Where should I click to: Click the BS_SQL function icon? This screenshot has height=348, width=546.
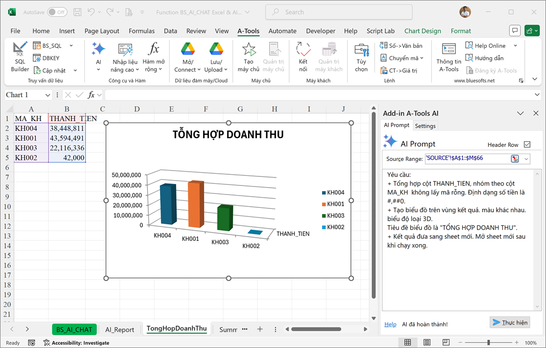[x=37, y=46]
